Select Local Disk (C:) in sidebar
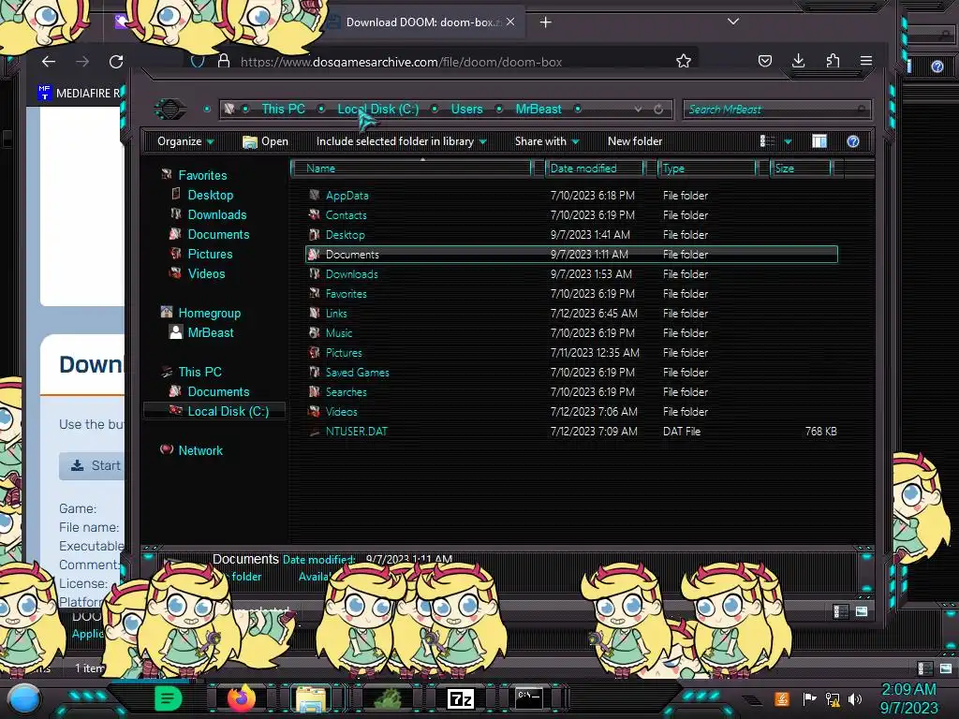The height and width of the screenshot is (719, 959). point(228,412)
